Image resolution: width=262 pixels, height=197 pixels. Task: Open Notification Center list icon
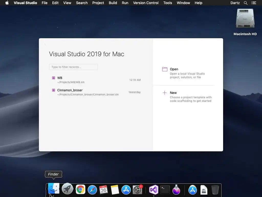click(x=254, y=3)
